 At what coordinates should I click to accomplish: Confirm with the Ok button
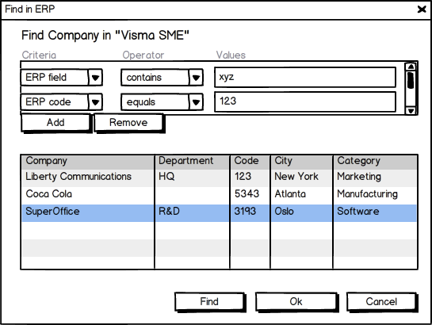point(296,301)
